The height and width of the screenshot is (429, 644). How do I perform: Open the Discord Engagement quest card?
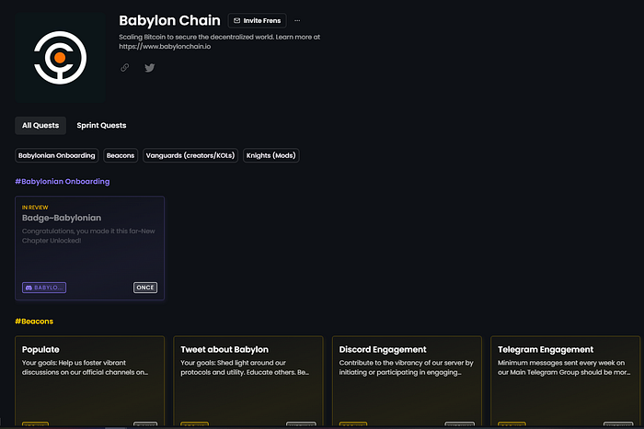(407, 381)
